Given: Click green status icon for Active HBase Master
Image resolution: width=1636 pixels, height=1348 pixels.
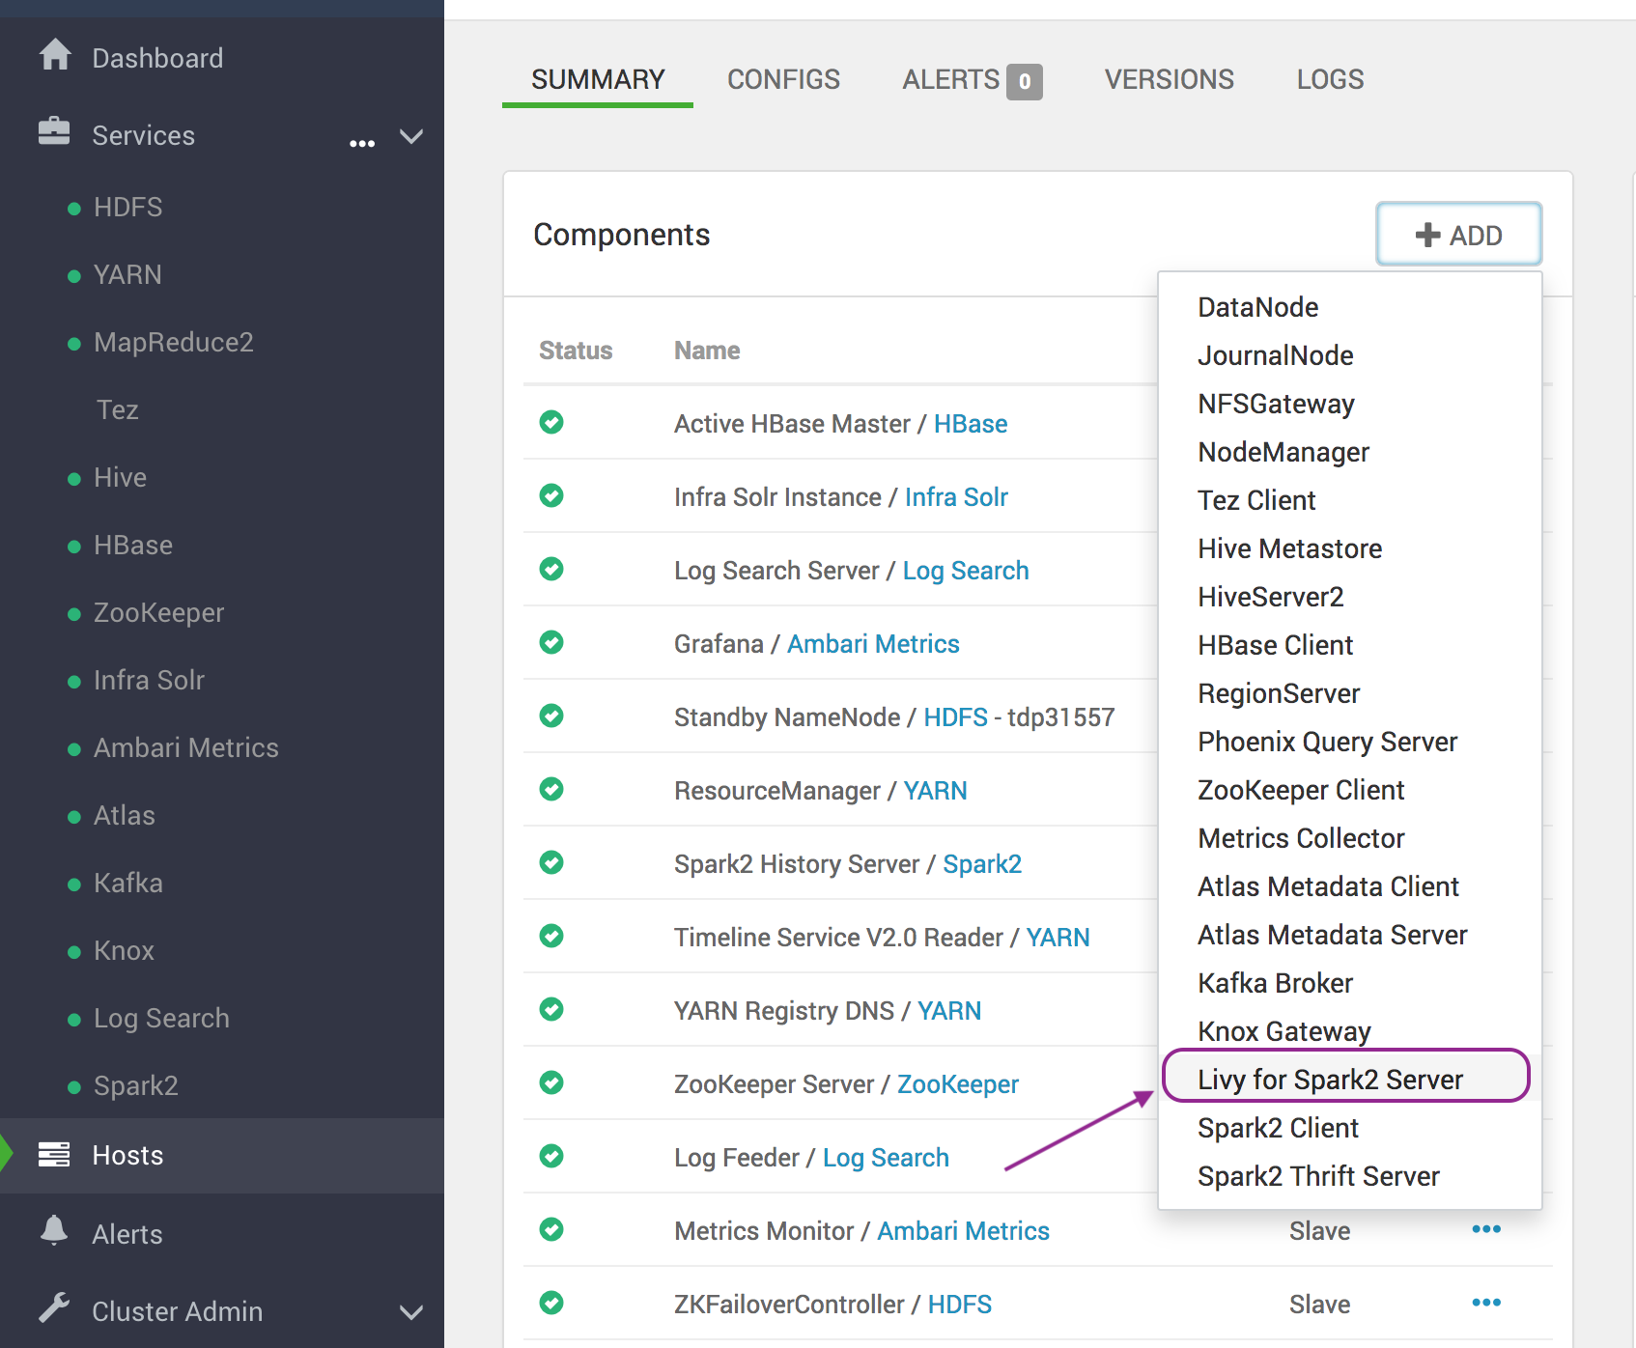Looking at the screenshot, I should tap(551, 422).
